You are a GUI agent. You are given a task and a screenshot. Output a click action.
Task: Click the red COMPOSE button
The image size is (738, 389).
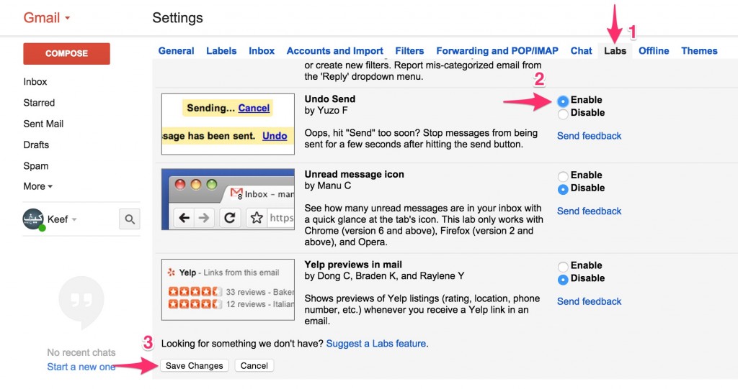(66, 53)
